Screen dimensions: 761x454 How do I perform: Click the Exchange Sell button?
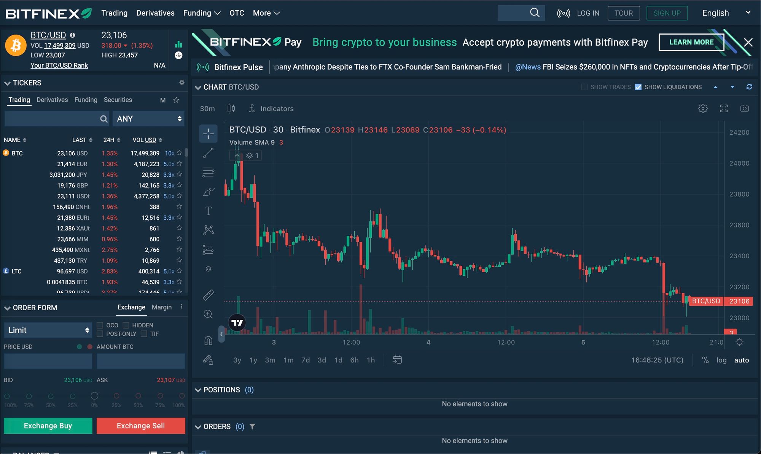[141, 426]
